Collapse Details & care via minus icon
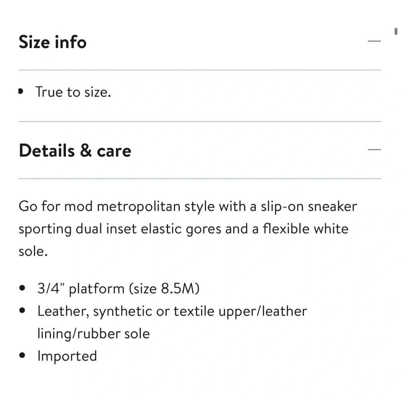 pyautogui.click(x=374, y=150)
